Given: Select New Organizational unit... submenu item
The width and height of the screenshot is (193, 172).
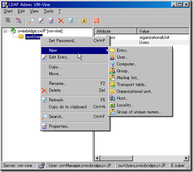Looking at the screenshot, I should [141, 91].
